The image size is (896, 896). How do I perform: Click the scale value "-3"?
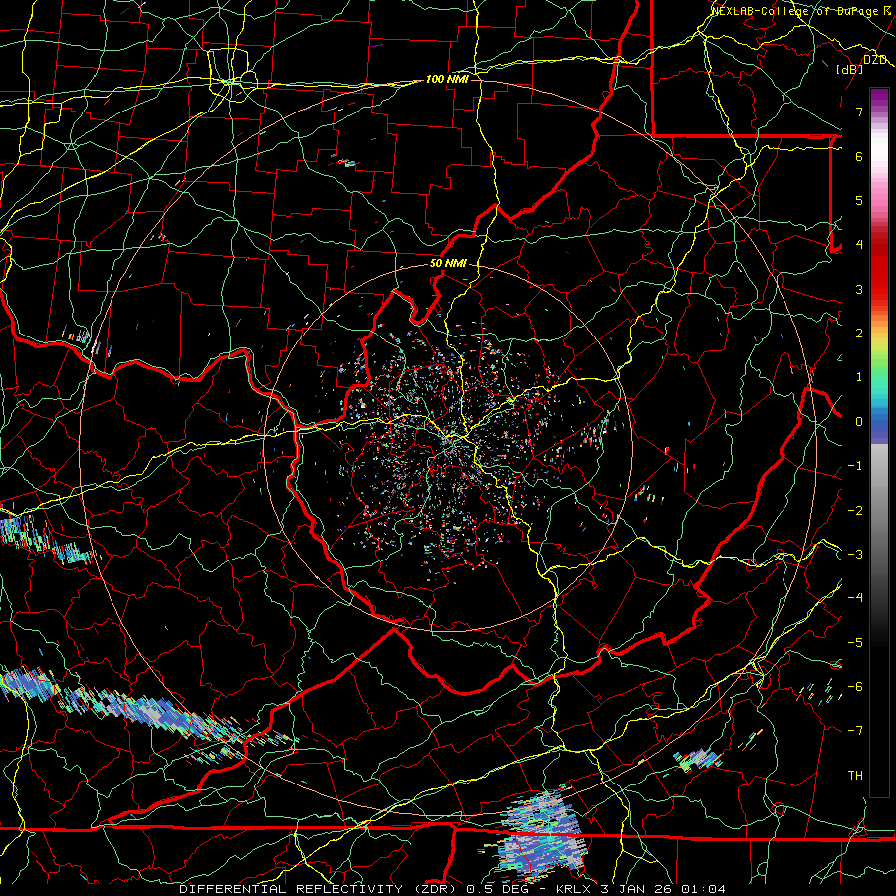click(855, 555)
